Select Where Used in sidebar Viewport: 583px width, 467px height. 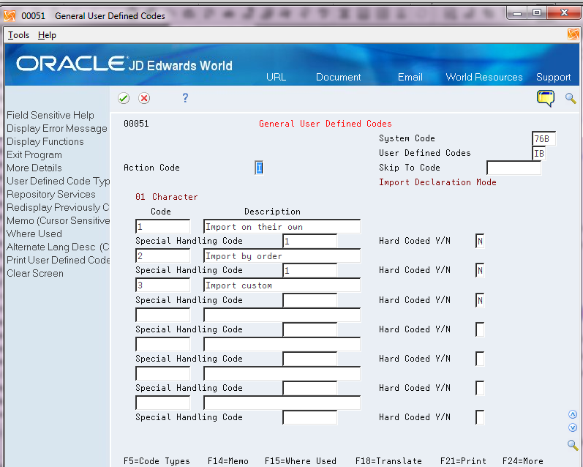click(x=34, y=233)
